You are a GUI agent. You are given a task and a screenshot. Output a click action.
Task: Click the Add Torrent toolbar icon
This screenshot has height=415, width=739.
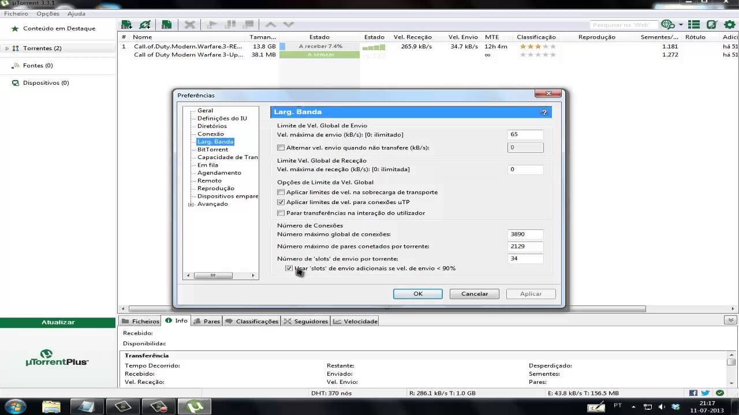tap(126, 25)
